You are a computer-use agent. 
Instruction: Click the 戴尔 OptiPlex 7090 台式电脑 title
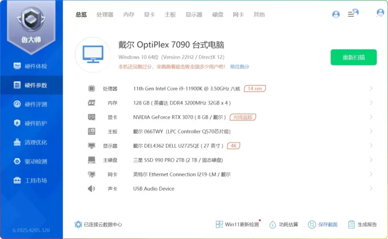(171, 45)
